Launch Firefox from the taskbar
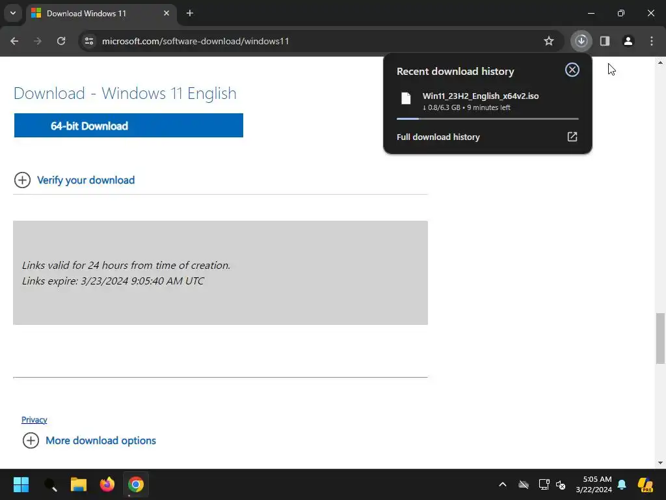This screenshot has width=666, height=500. 107,484
